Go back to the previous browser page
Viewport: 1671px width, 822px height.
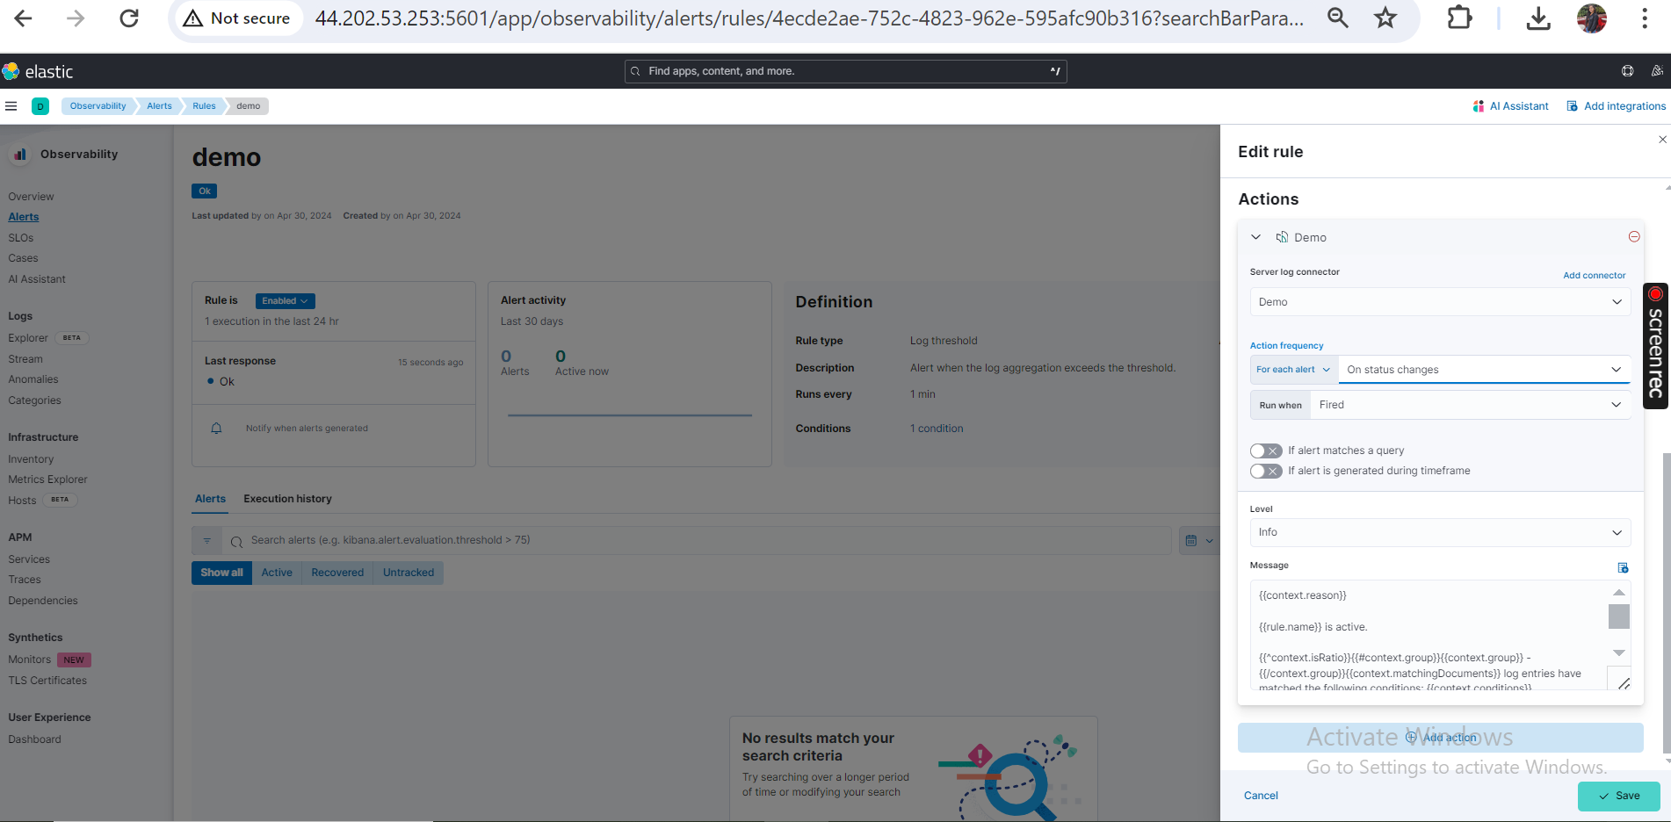point(24,18)
